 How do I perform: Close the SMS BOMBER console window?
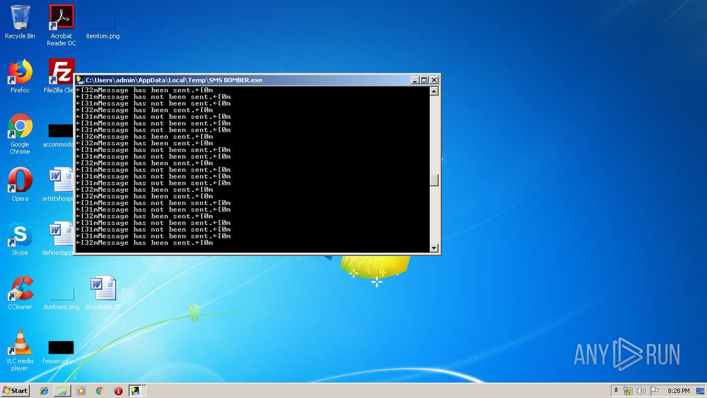coord(434,80)
